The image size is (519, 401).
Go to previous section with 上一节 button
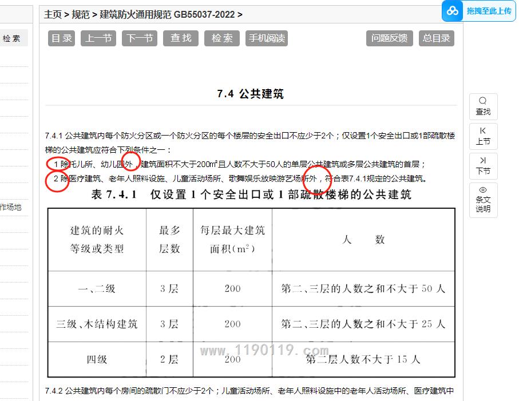[x=99, y=38]
